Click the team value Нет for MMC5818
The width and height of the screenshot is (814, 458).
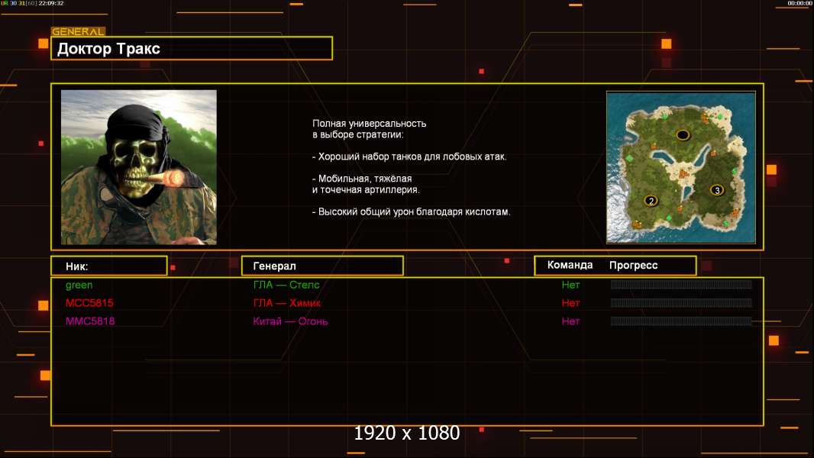[x=570, y=321]
